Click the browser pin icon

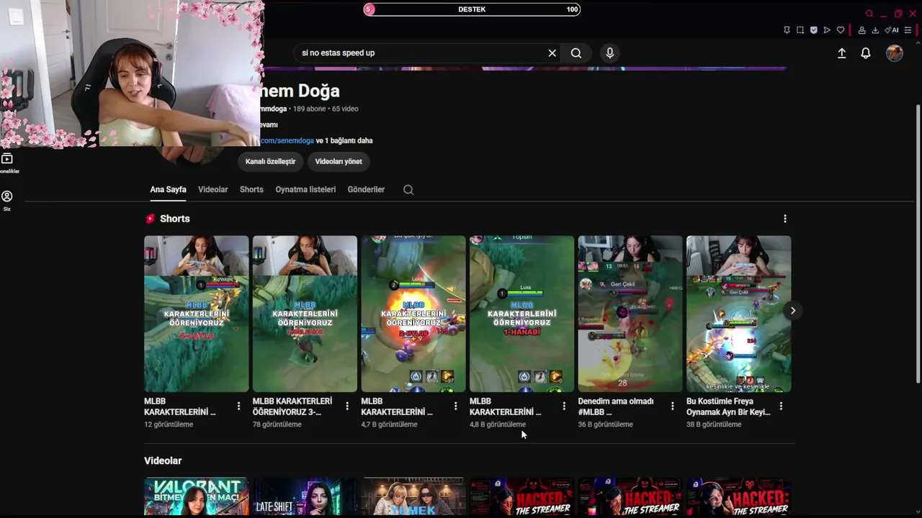[787, 30]
